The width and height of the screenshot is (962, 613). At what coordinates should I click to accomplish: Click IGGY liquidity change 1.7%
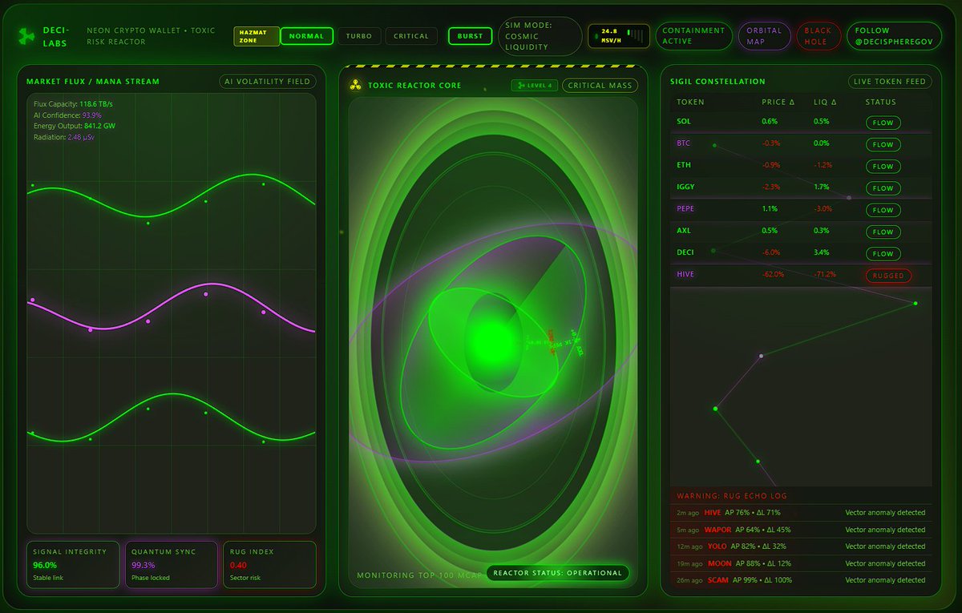821,187
